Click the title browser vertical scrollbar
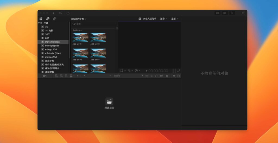The height and width of the screenshot is (143, 278). 117,28
